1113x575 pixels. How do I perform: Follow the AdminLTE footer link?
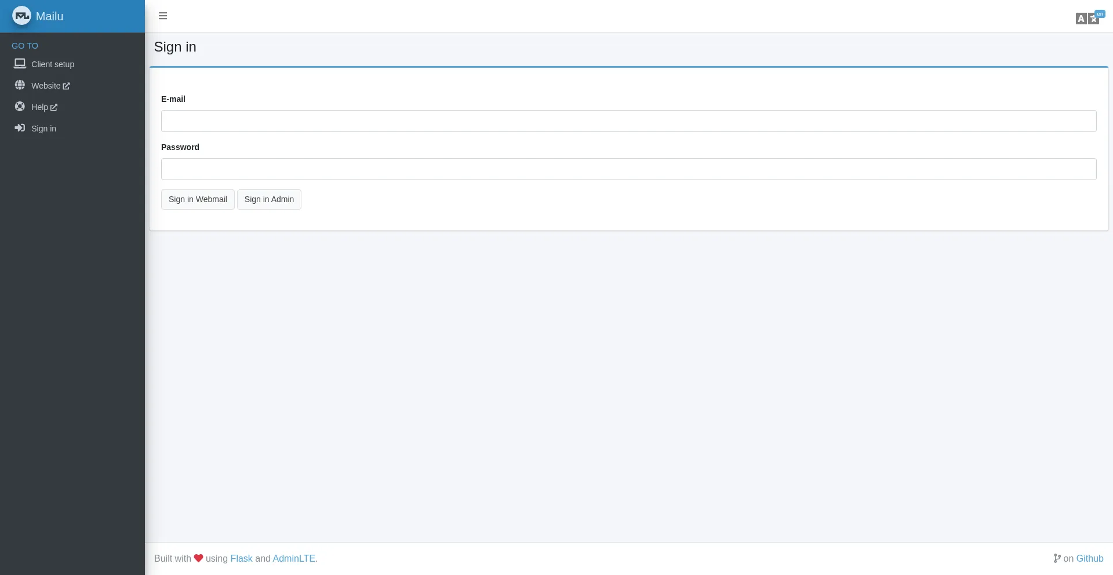(294, 558)
